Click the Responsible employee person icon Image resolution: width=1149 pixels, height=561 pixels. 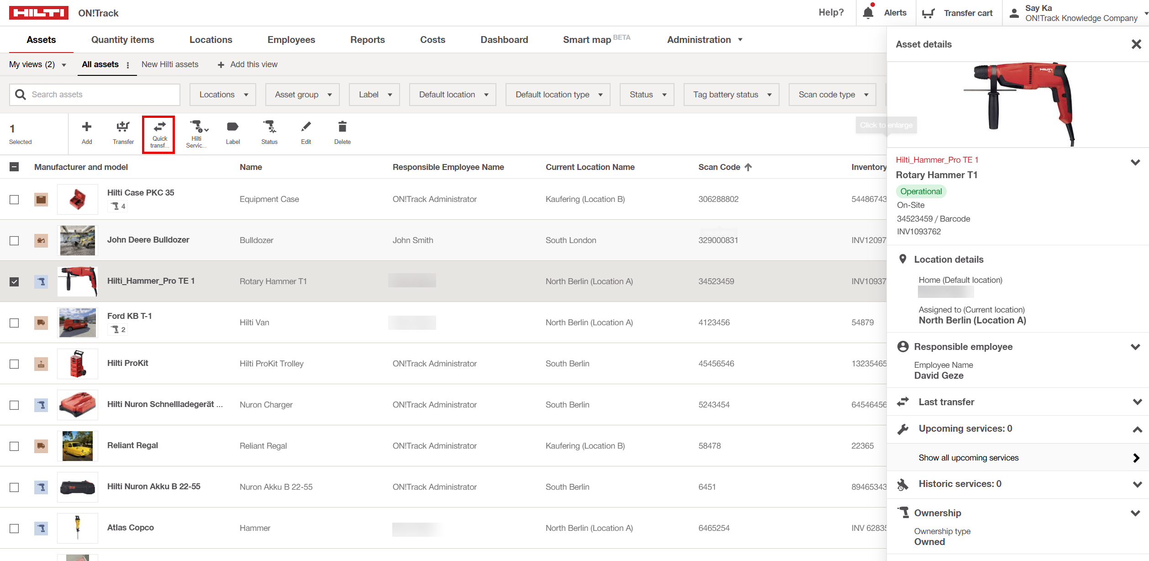coord(903,346)
